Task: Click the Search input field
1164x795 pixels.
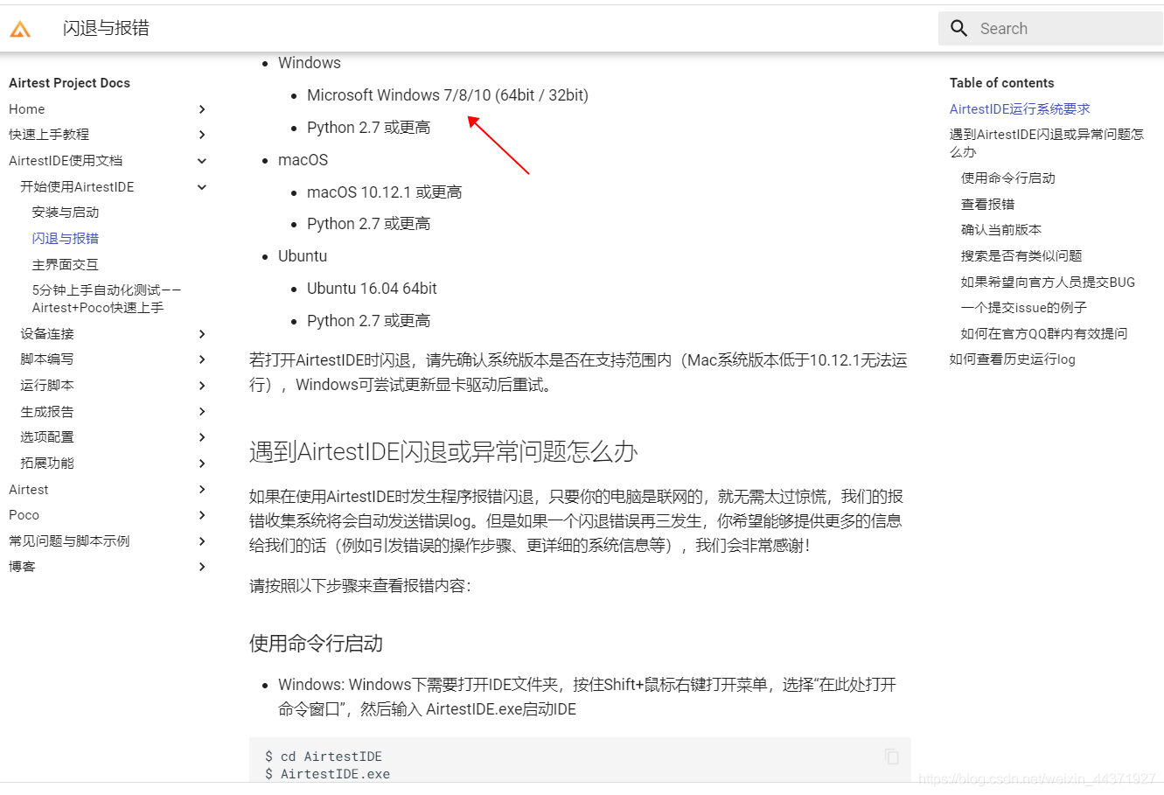Action: click(x=1050, y=28)
